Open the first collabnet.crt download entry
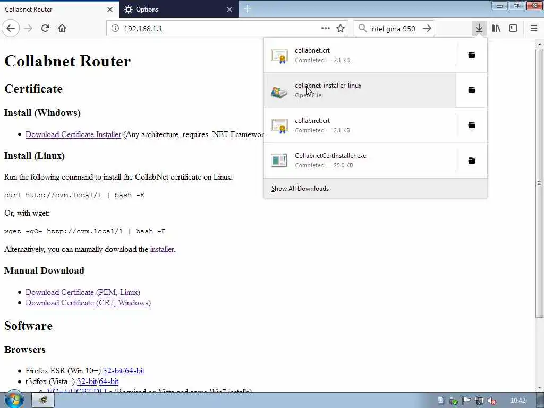Viewport: 544px width, 408px height. [x=360, y=55]
